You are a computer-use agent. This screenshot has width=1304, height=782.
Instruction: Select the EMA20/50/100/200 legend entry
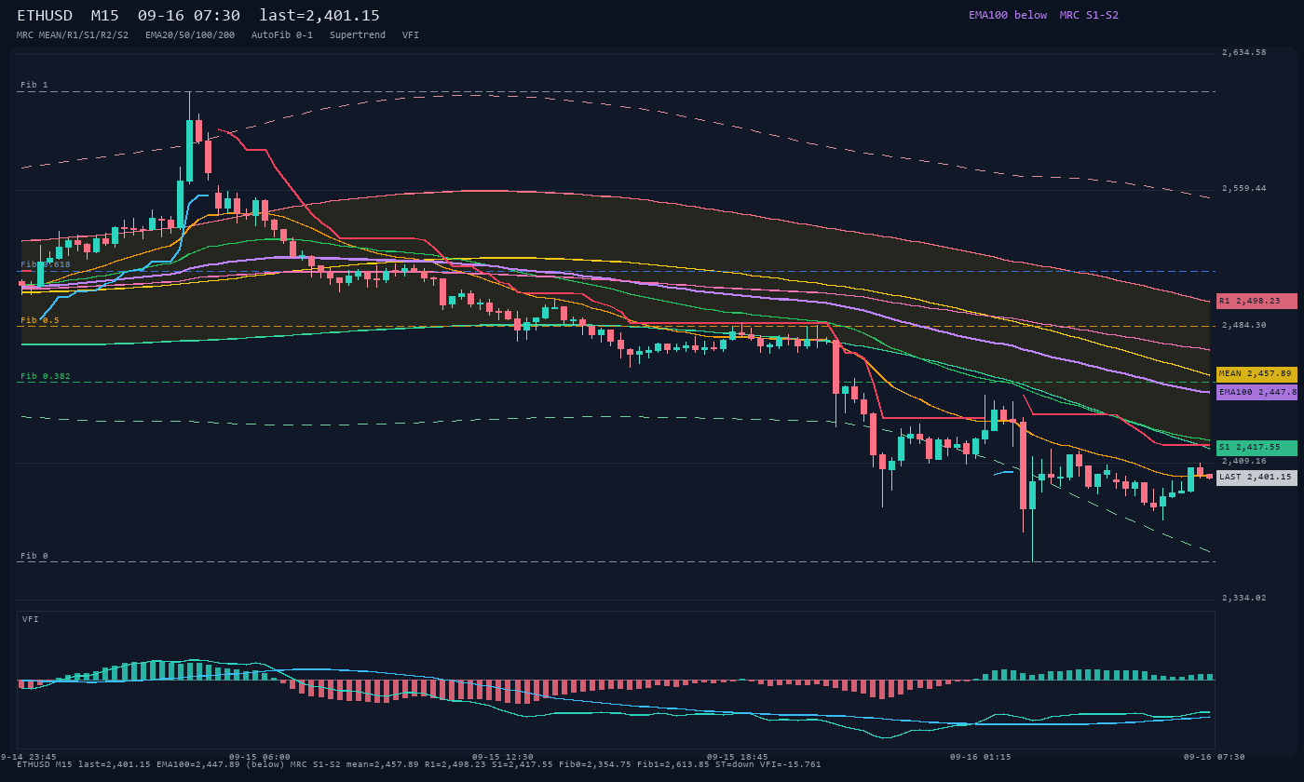(x=190, y=35)
